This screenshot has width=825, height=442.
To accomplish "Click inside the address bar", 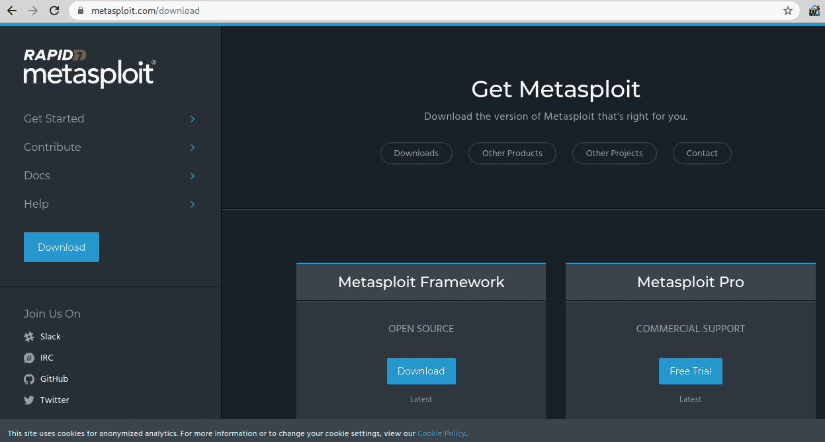I will coord(265,11).
